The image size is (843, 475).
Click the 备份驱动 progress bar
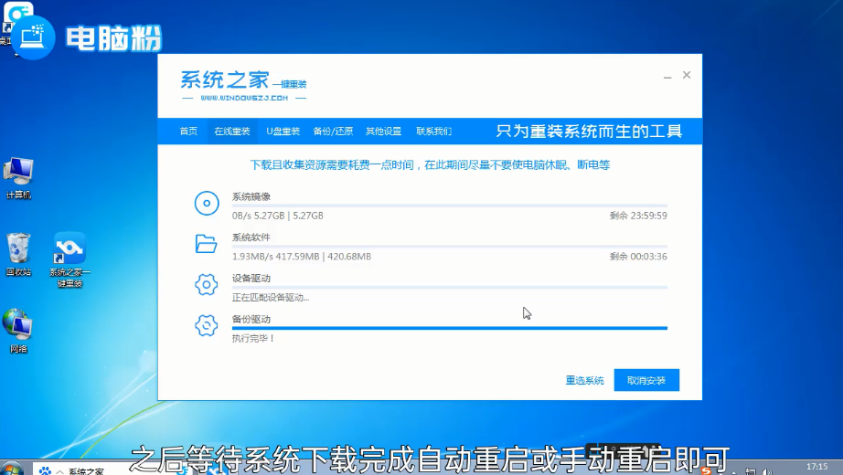450,328
